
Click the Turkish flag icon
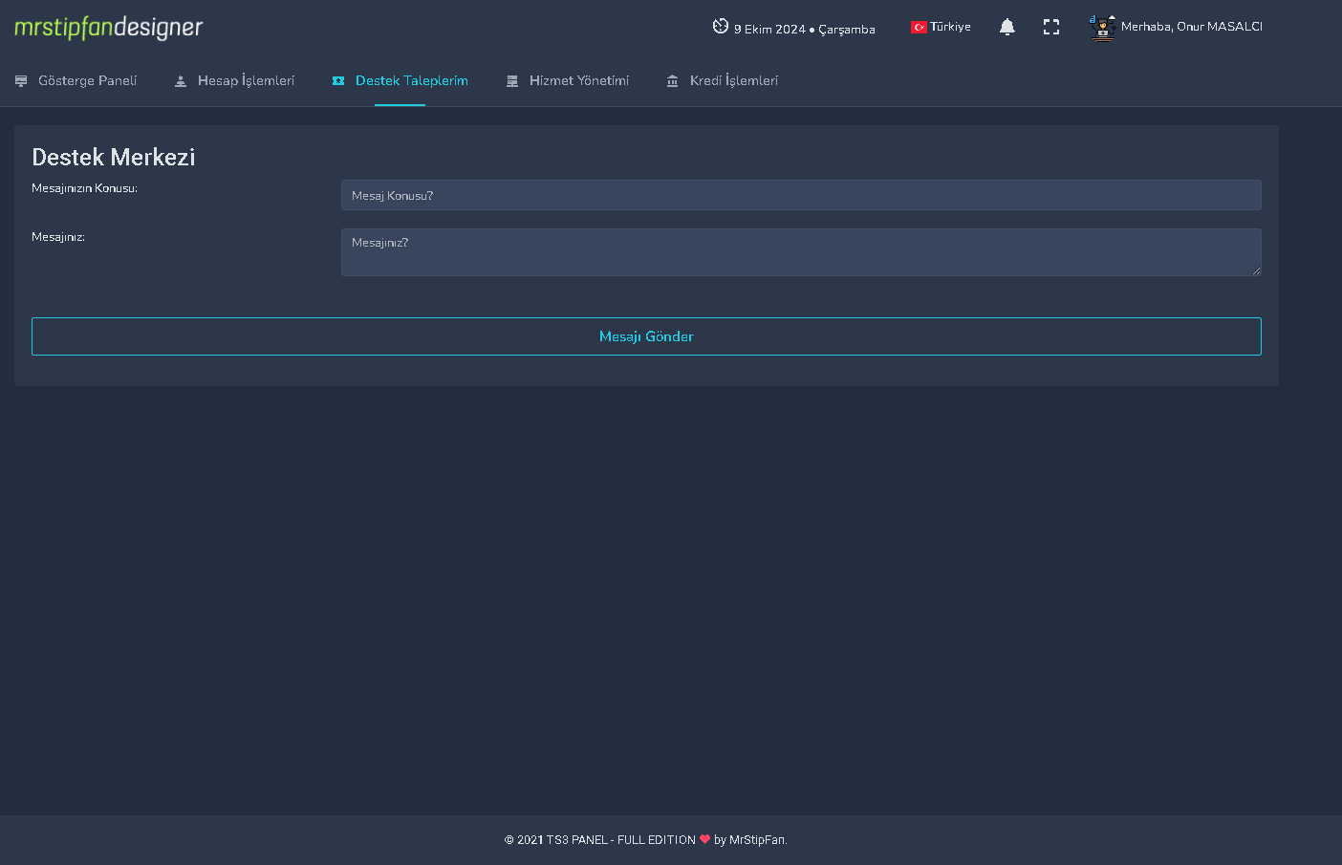coord(919,27)
